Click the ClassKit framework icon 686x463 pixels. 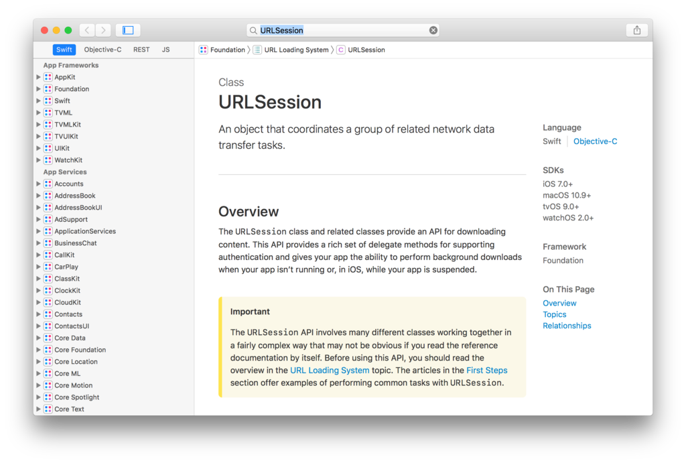(x=48, y=278)
